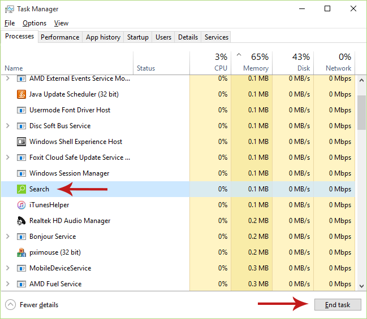Click the Bonjour Service icon

point(21,237)
